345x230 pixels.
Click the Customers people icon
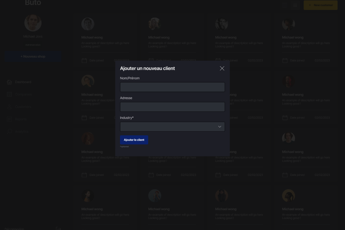tap(9, 107)
